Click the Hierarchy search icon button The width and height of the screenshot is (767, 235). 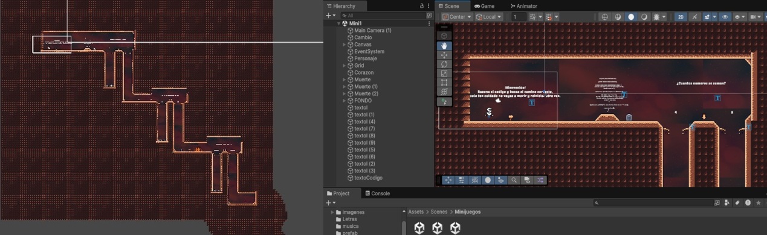(429, 16)
